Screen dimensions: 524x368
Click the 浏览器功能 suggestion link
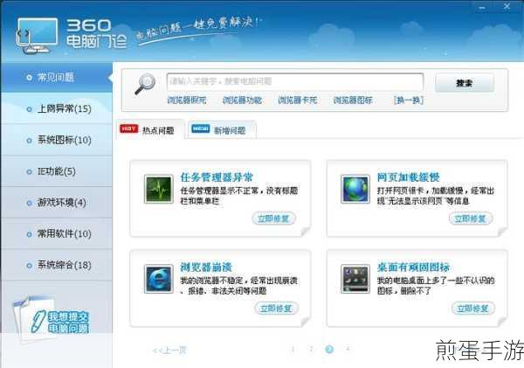242,100
